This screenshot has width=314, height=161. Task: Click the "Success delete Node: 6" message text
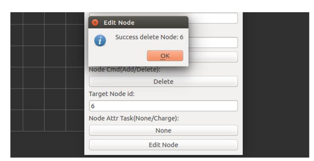(x=149, y=37)
